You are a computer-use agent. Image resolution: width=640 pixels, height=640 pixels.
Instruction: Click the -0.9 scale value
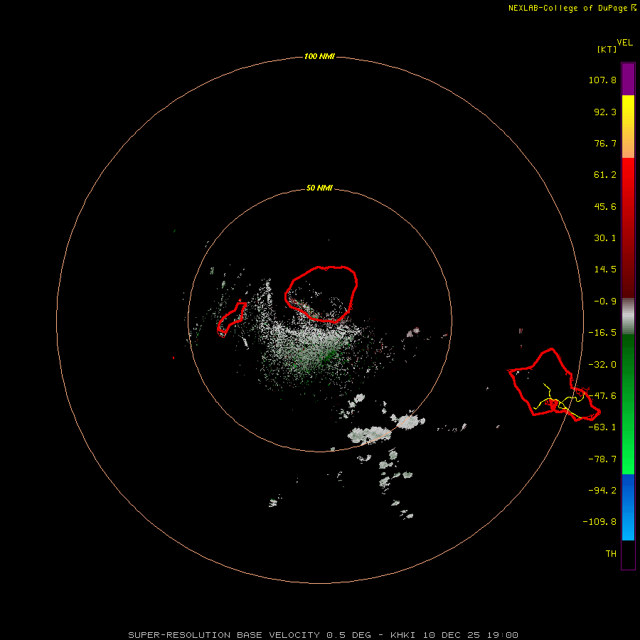(605, 302)
